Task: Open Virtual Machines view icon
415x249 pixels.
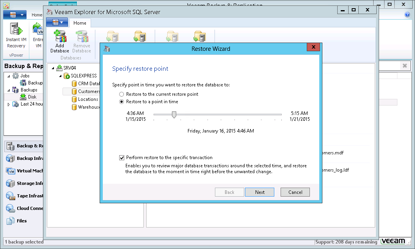Action: (10, 171)
